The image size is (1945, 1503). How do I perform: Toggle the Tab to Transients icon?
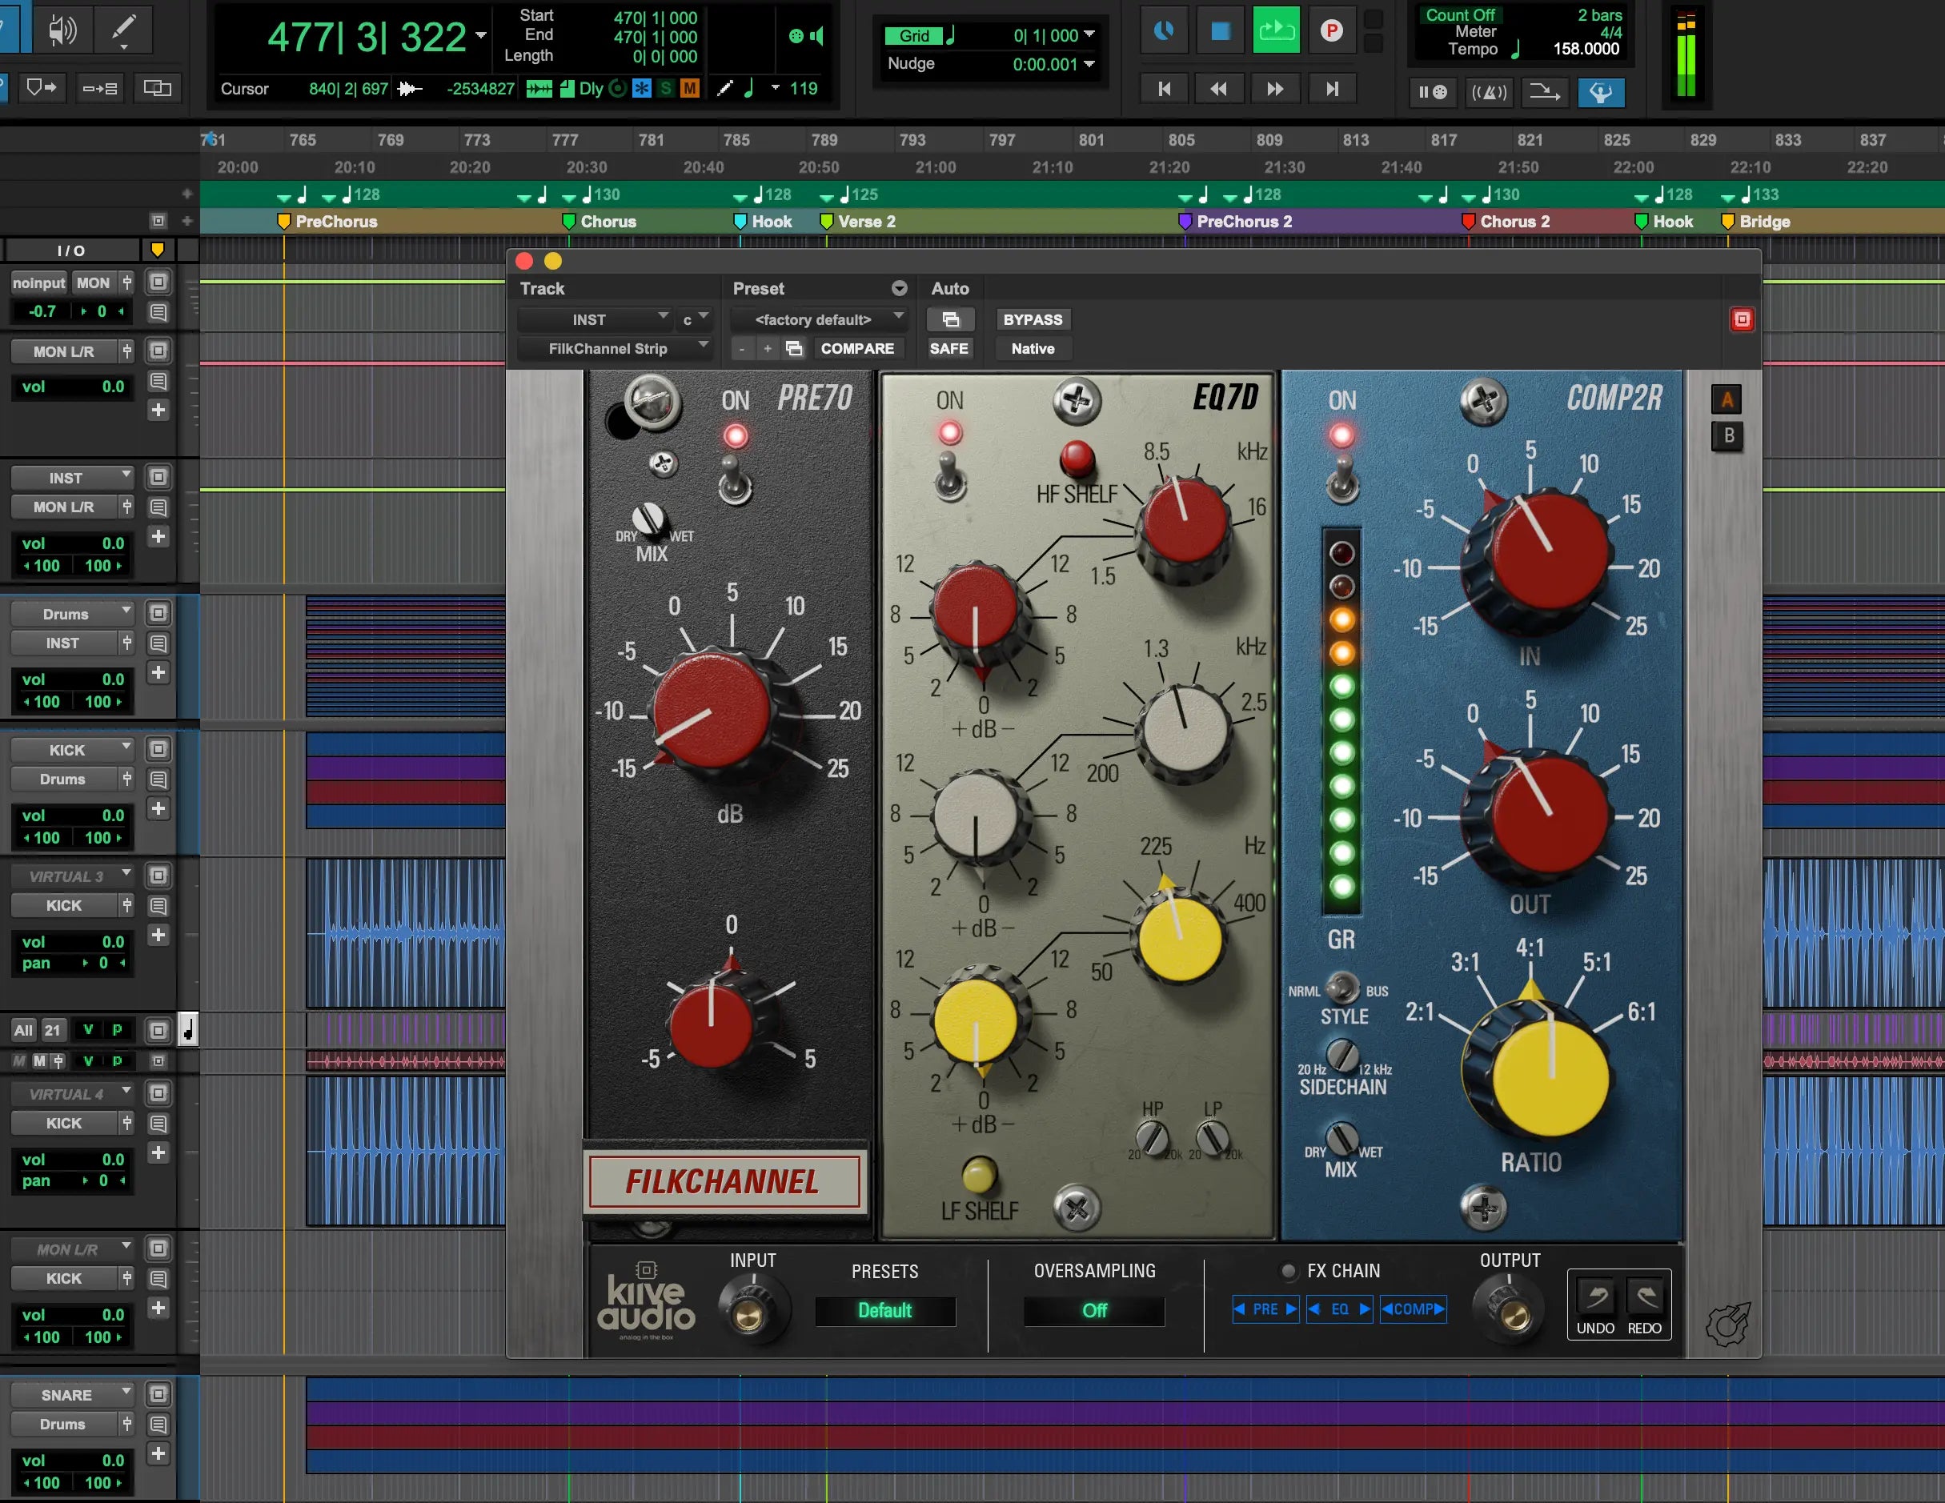pos(42,87)
